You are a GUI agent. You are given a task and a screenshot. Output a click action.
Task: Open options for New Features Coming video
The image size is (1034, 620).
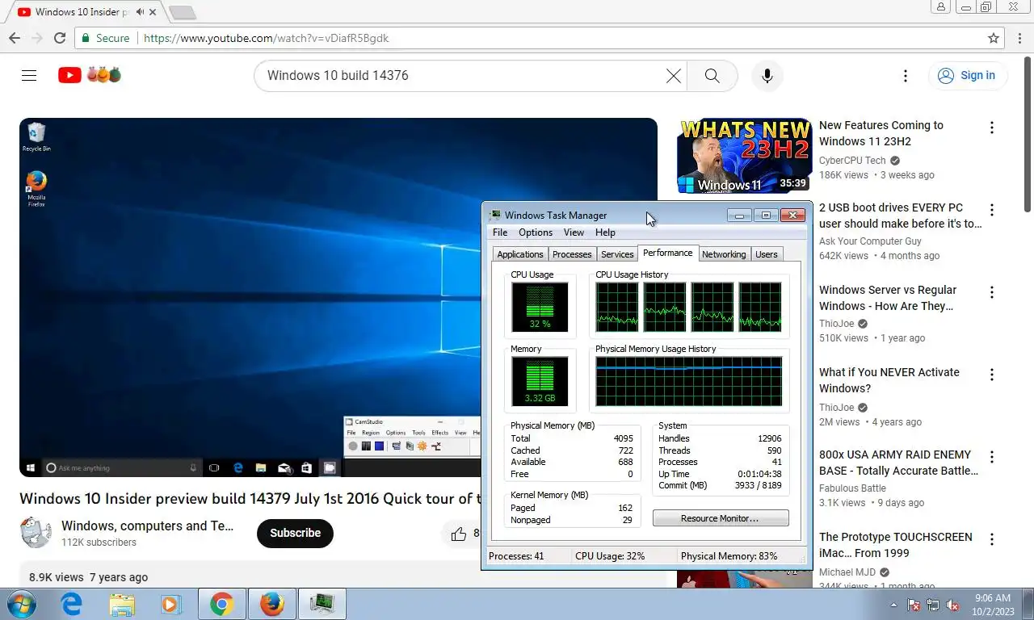(x=991, y=128)
